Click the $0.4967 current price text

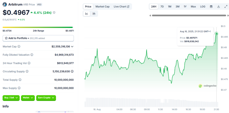[x=16, y=13]
